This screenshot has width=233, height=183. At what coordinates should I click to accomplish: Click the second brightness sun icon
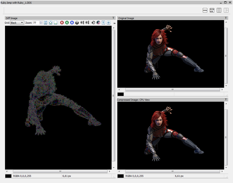pos(87,23)
